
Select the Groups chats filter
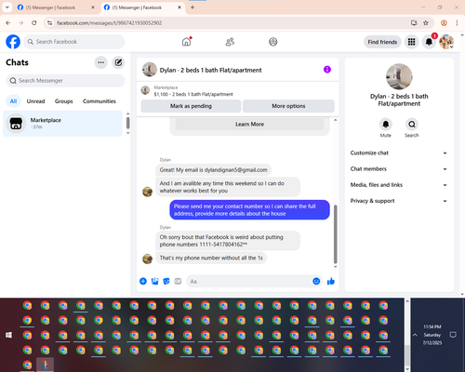point(64,101)
